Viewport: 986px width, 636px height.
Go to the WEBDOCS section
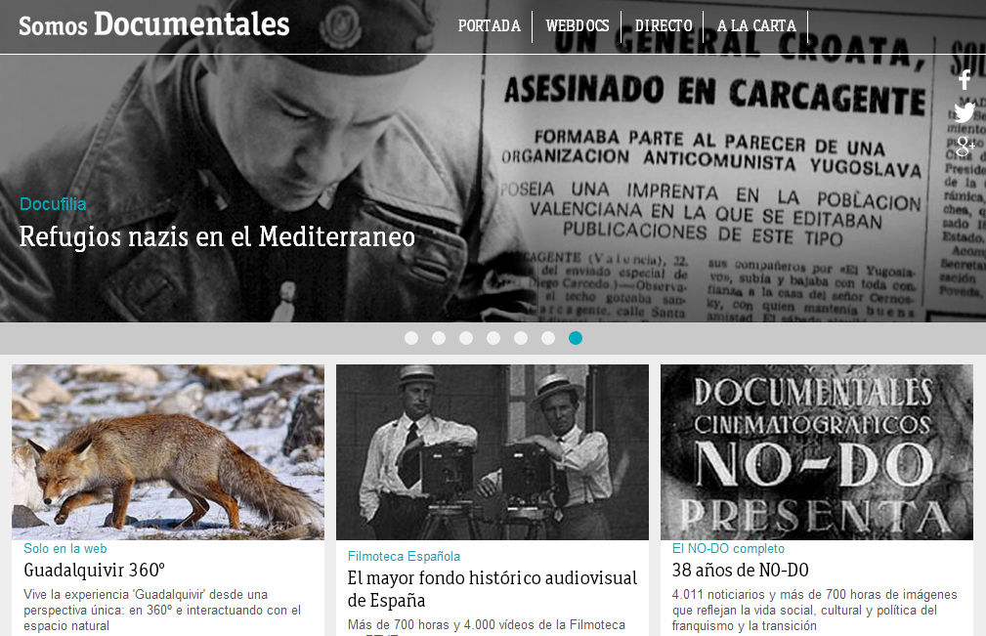577,26
